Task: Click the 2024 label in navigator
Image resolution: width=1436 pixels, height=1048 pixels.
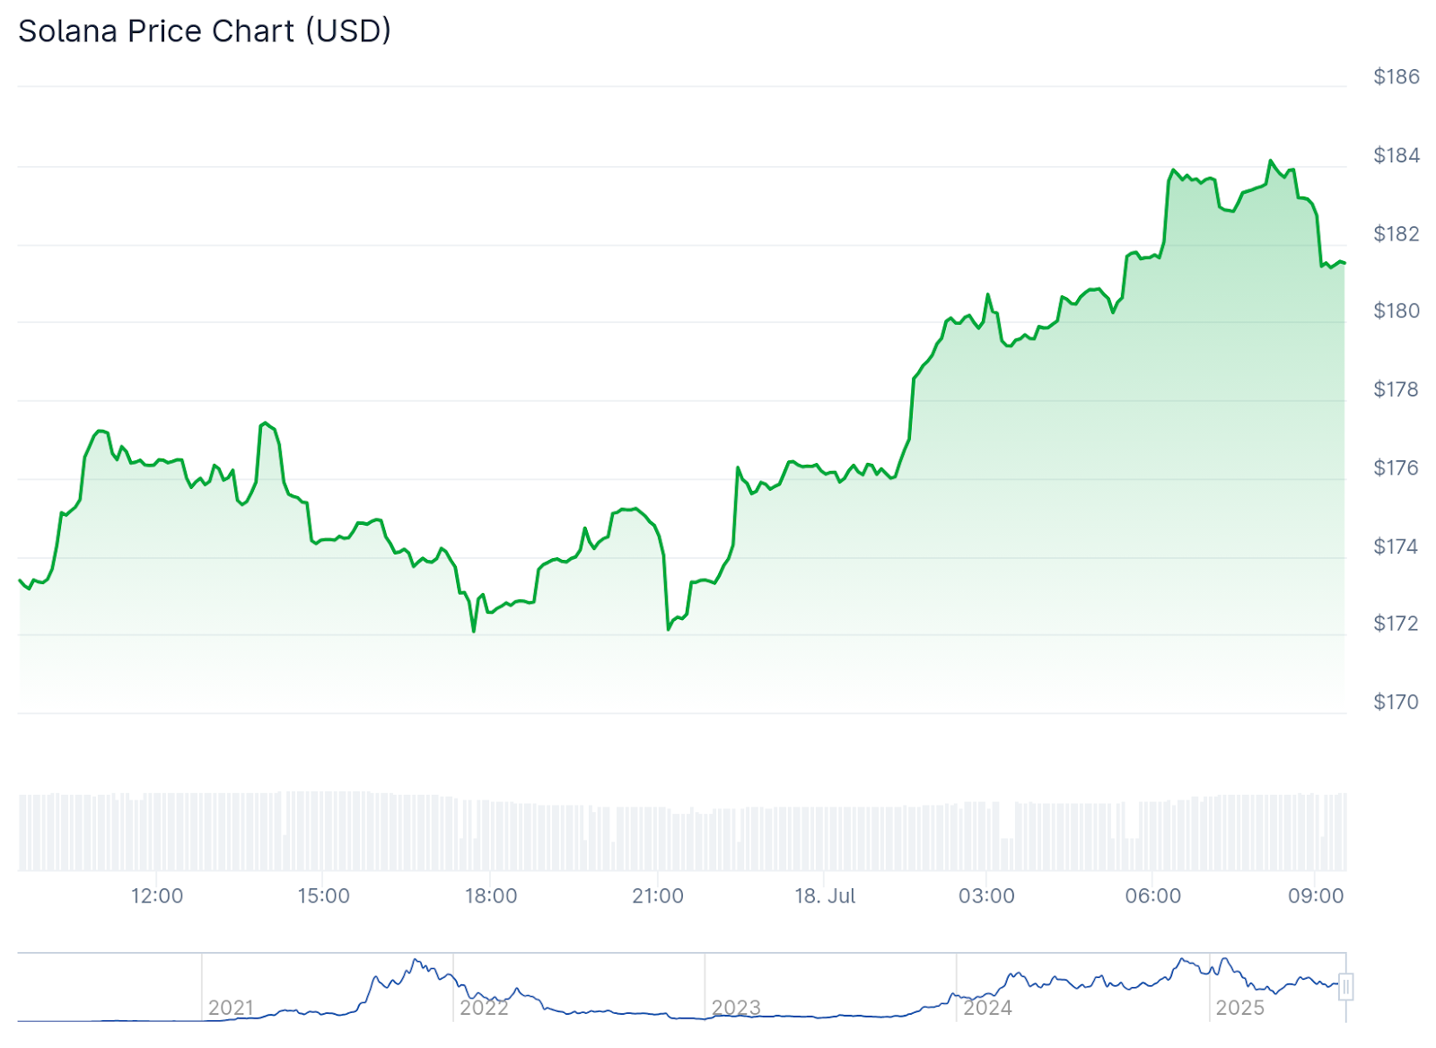Action: point(987,1008)
